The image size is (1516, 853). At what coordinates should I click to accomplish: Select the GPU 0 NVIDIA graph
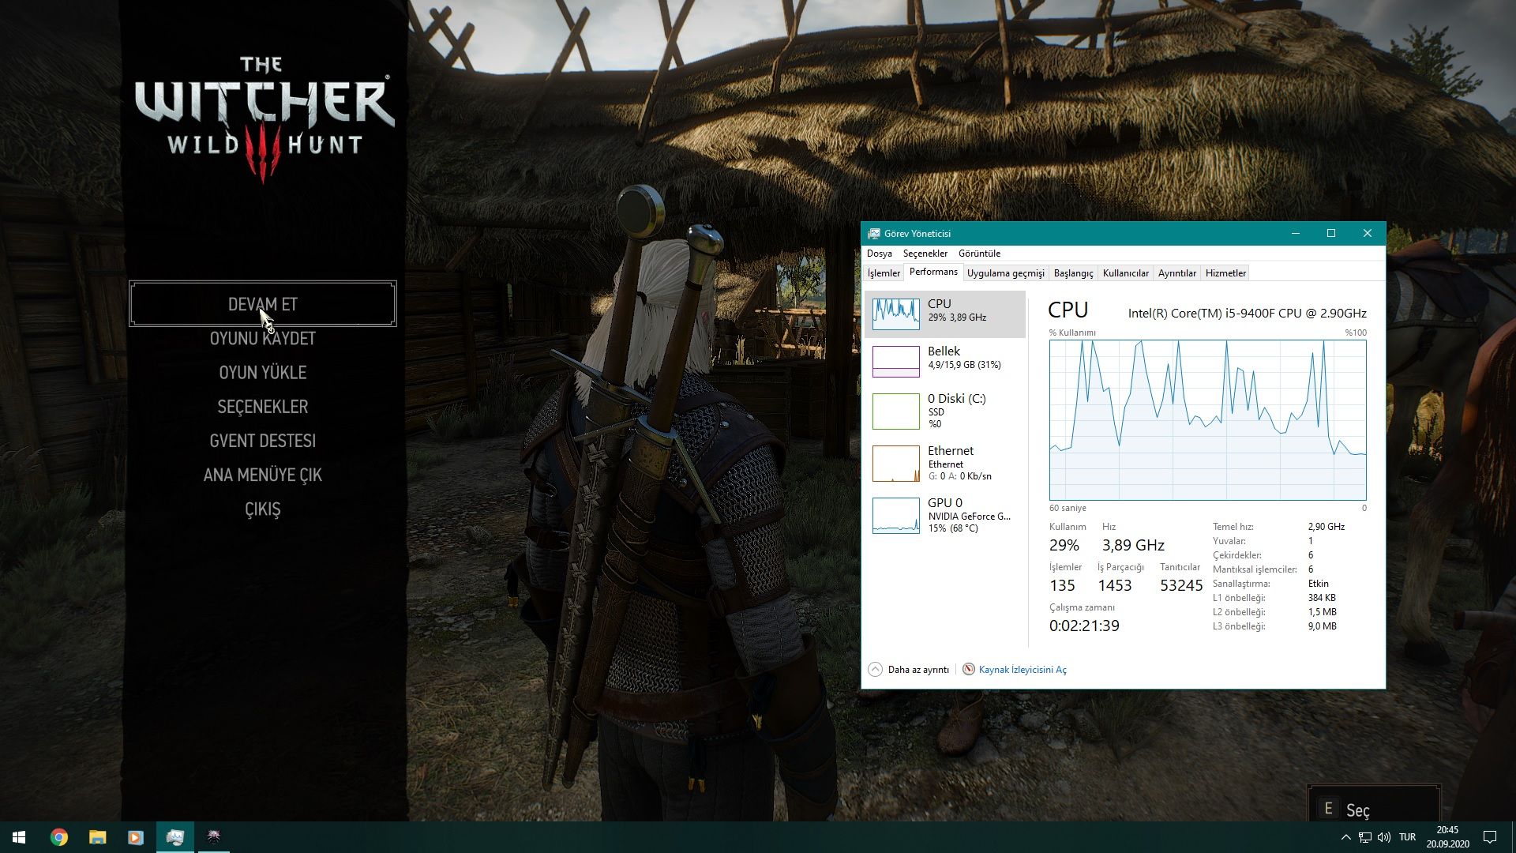tap(895, 515)
